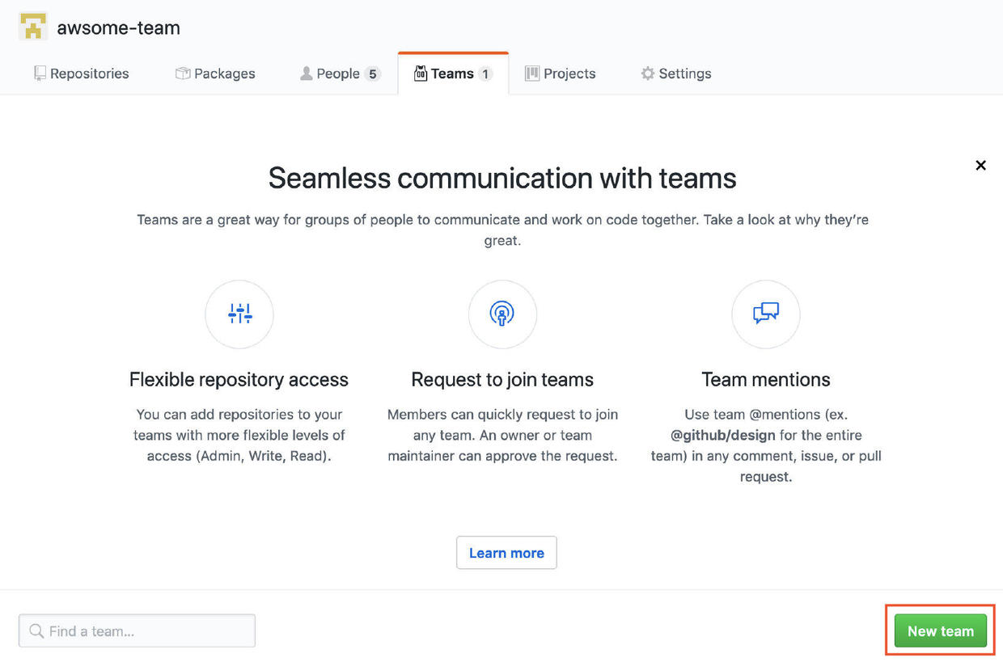Go to the Projects tab
The image size is (1003, 662).
561,74
